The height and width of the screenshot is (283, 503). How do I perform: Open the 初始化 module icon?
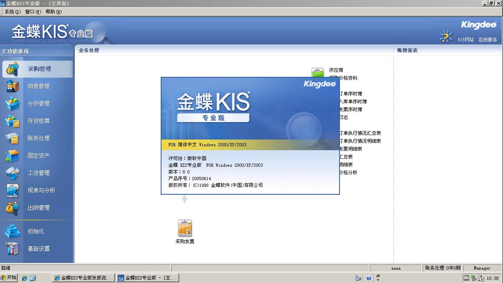12,231
